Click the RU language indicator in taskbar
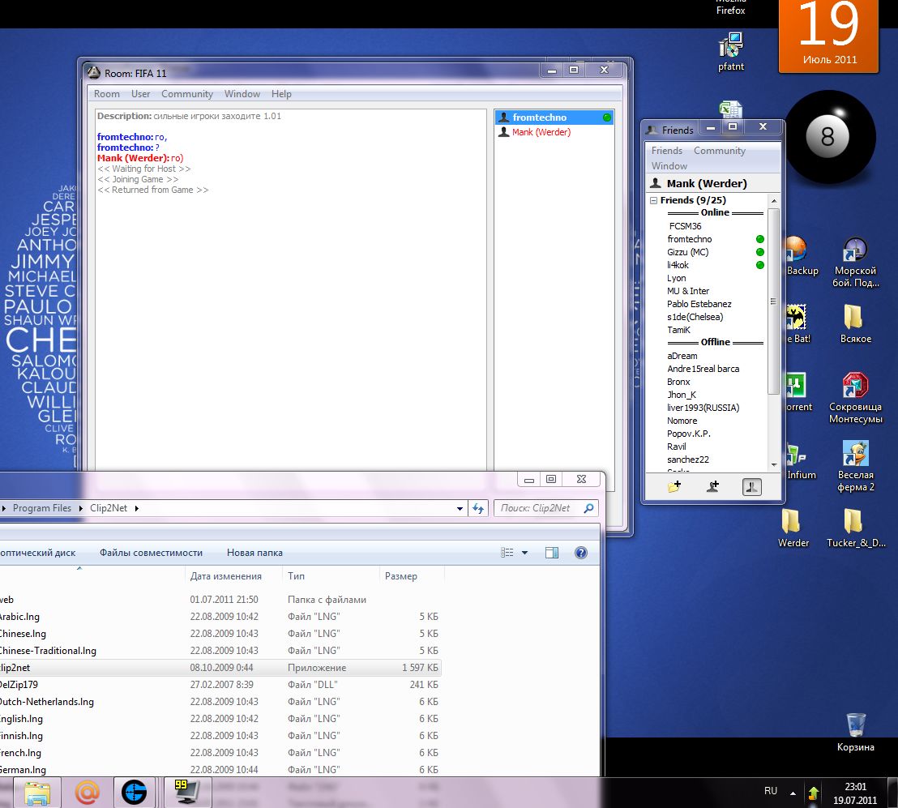Image resolution: width=898 pixels, height=808 pixels. (x=770, y=791)
